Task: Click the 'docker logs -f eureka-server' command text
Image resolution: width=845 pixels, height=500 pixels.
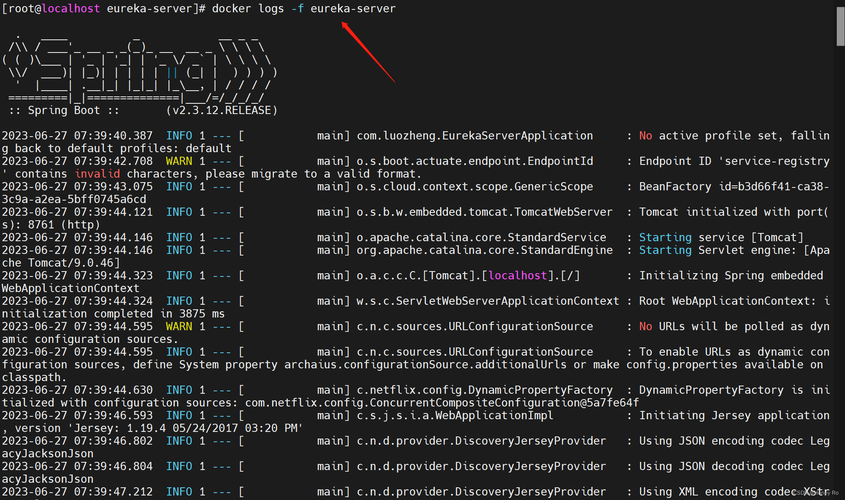Action: [304, 9]
